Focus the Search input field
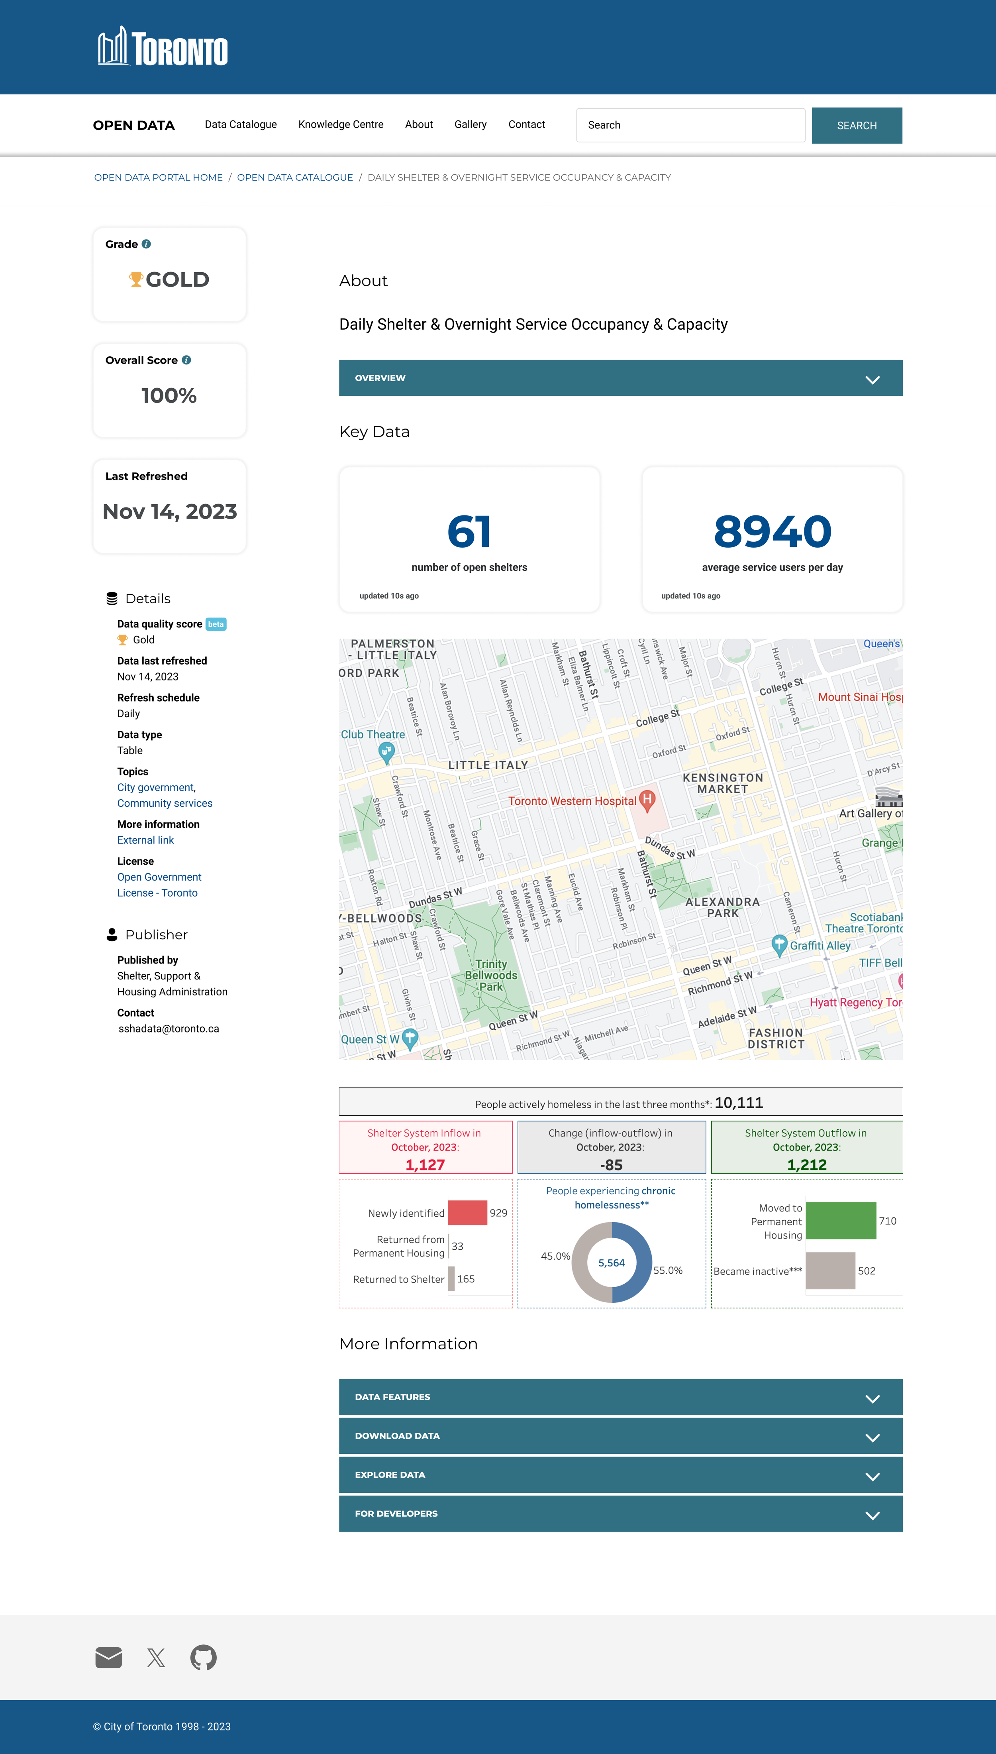 690,125
